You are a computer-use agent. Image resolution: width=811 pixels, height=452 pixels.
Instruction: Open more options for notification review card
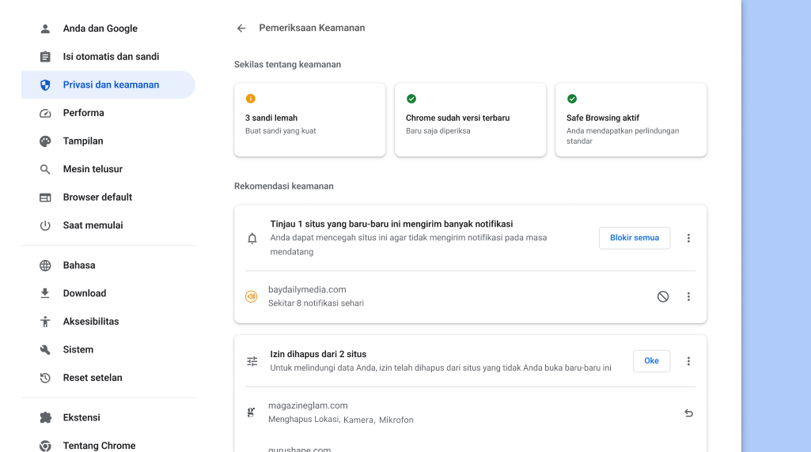[x=688, y=238]
